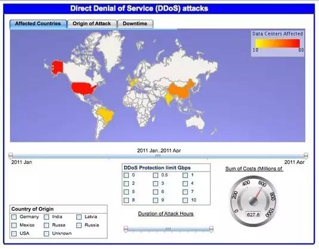Open the Downtime tab

click(x=135, y=24)
